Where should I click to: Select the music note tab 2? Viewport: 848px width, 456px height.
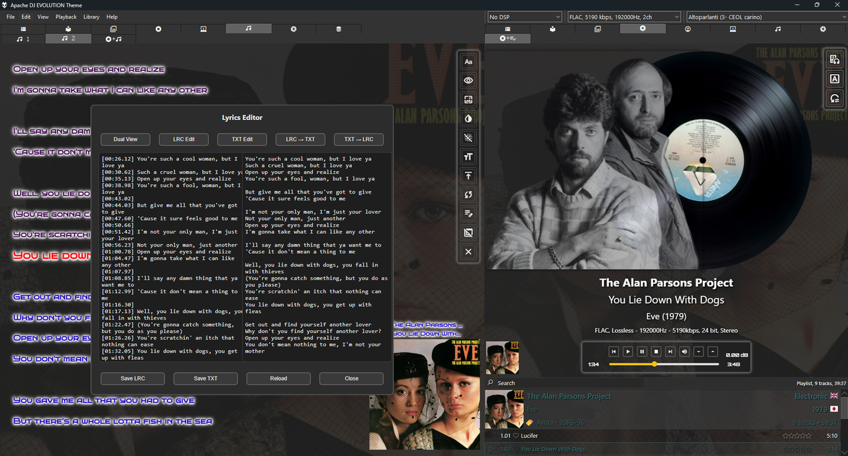click(68, 38)
